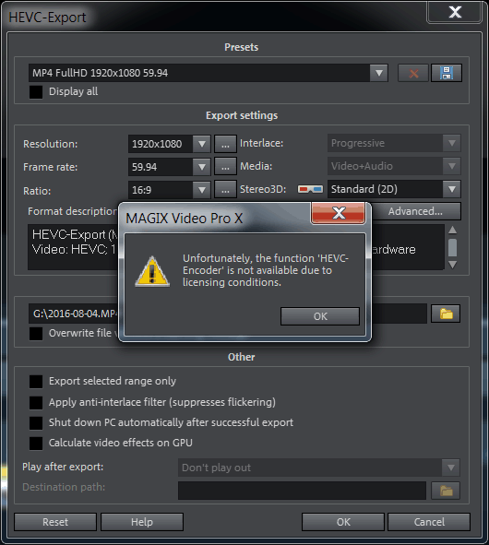Check Export selected range only
This screenshot has height=545, width=489.
[x=36, y=381]
